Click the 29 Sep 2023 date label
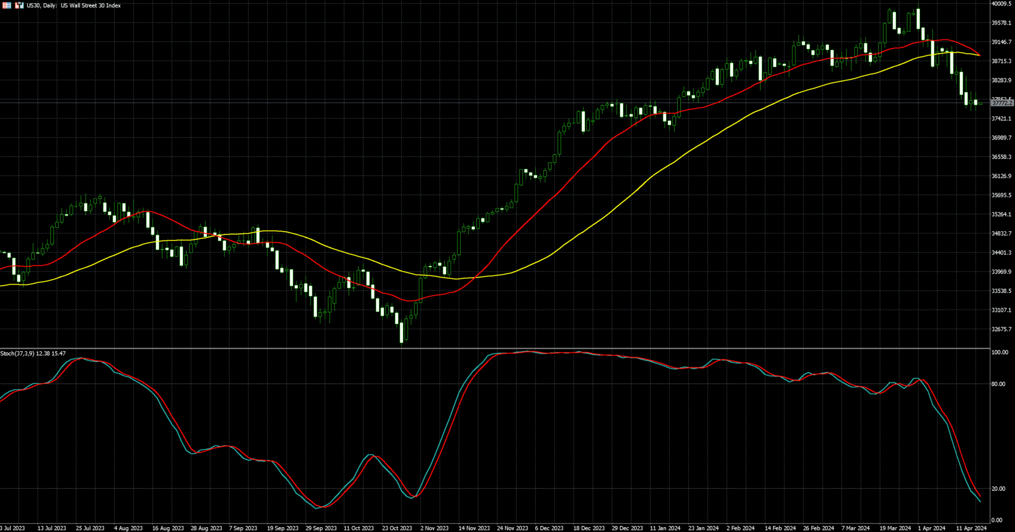This screenshot has width=1015, height=532. 321,528
